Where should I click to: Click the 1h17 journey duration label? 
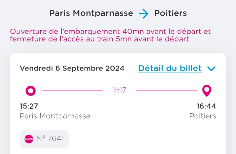pos(120,90)
